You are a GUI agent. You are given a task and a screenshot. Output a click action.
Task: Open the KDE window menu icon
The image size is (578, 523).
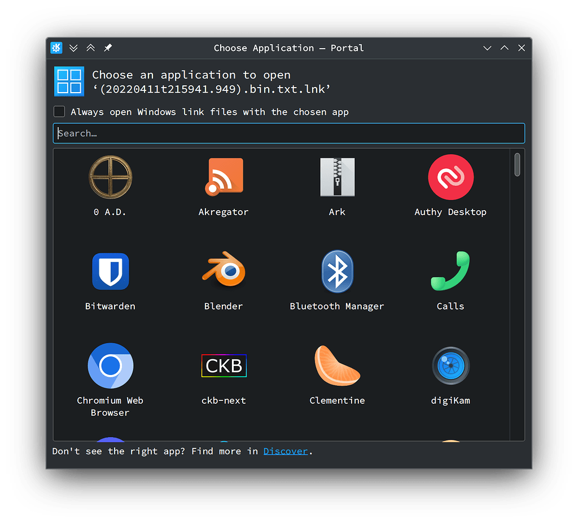click(56, 48)
